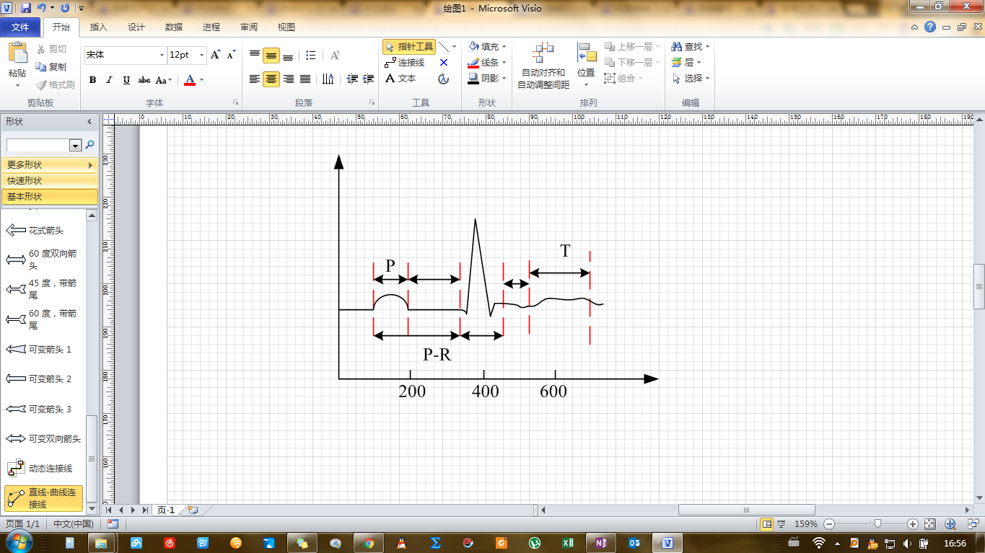This screenshot has width=985, height=553.
Task: Select the Connector tool (连接线)
Action: 405,63
